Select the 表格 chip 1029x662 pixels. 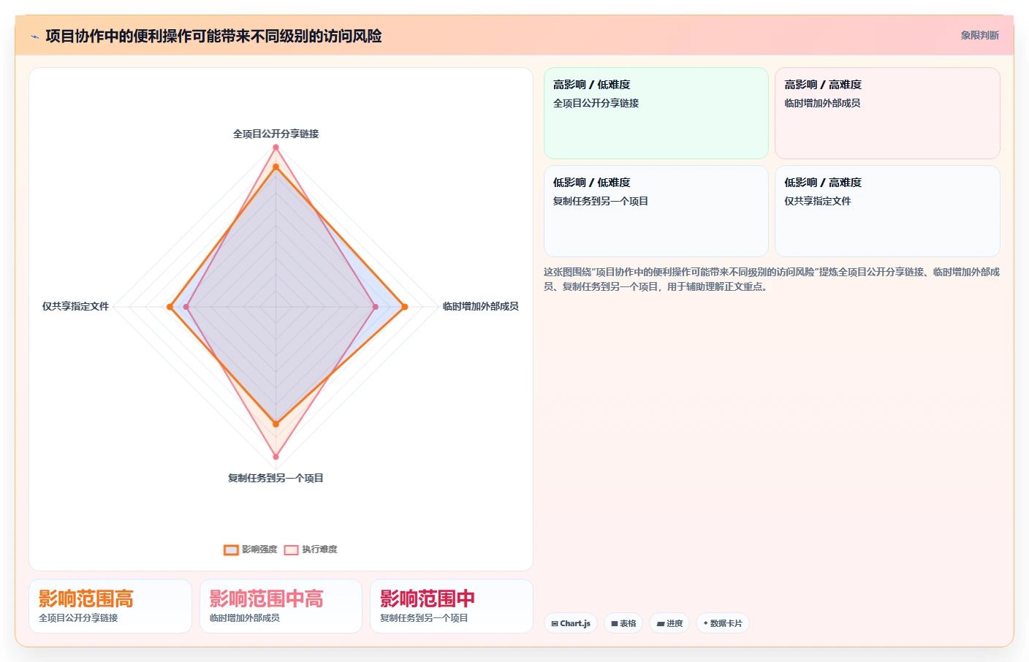pos(623,623)
